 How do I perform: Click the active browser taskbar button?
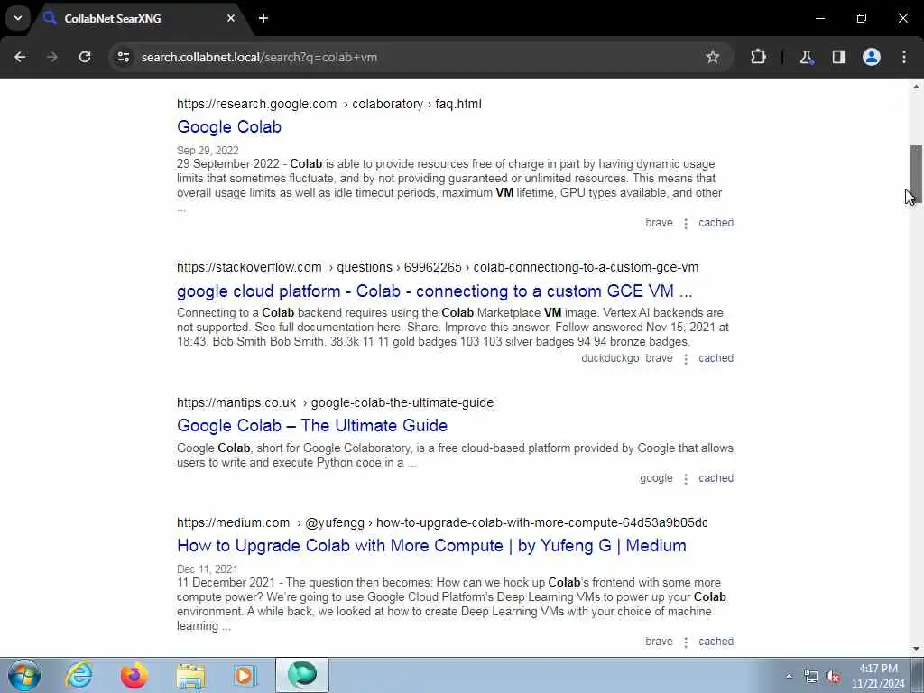tap(301, 675)
